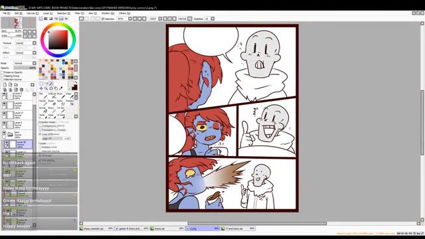Select the Water brush tool

click(70, 96)
